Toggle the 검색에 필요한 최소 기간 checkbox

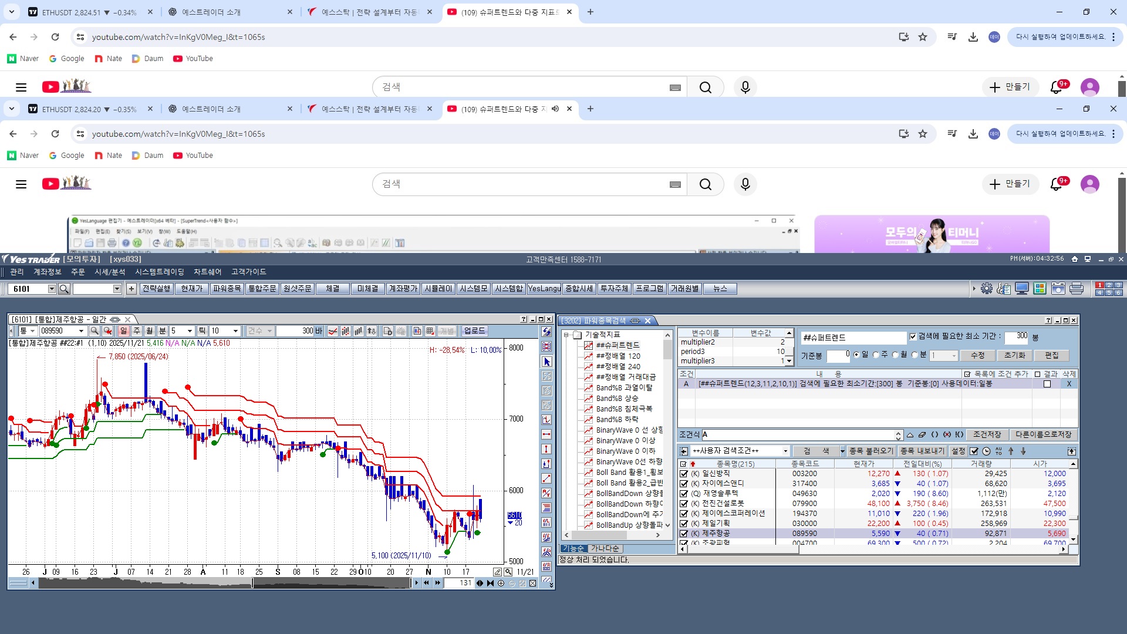[913, 336]
